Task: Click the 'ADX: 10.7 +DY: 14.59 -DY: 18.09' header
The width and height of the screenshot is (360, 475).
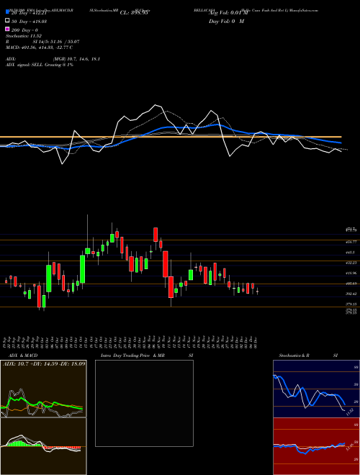Action: [44, 363]
